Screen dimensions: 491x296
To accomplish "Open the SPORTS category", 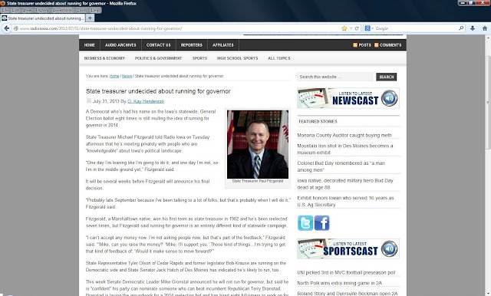I will click(x=199, y=58).
